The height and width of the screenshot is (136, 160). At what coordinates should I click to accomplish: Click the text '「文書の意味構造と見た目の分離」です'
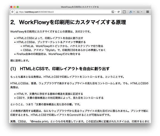point(57,104)
